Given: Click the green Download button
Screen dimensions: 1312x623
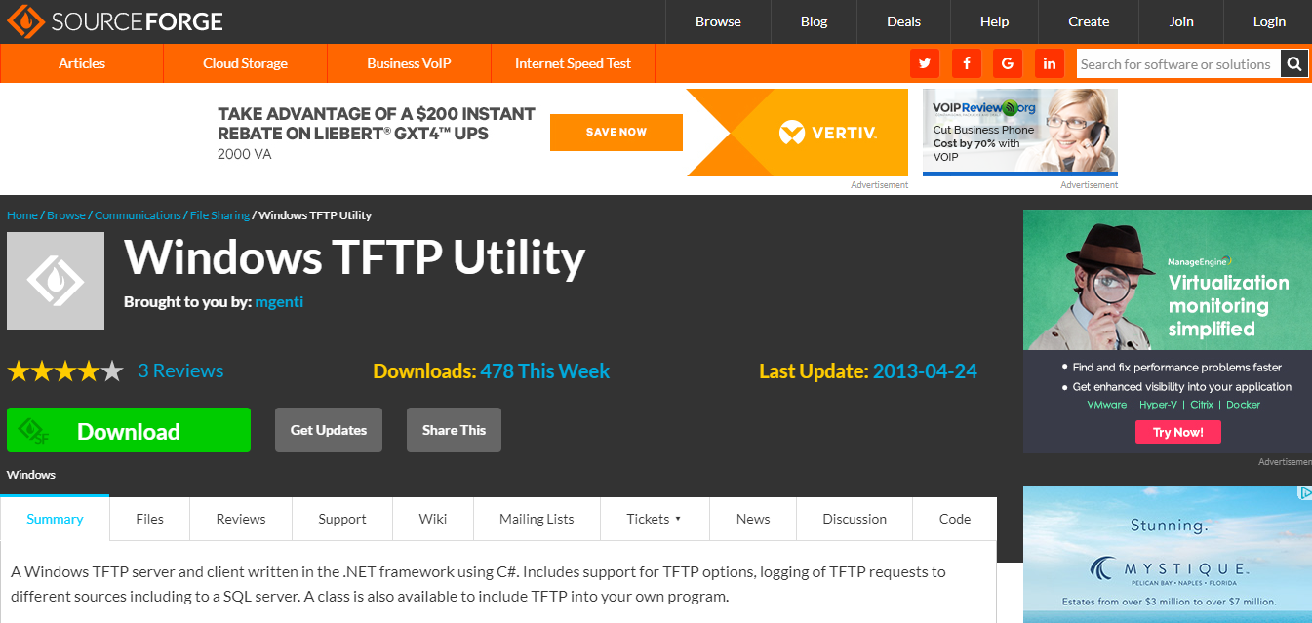Looking at the screenshot, I should coord(129,430).
